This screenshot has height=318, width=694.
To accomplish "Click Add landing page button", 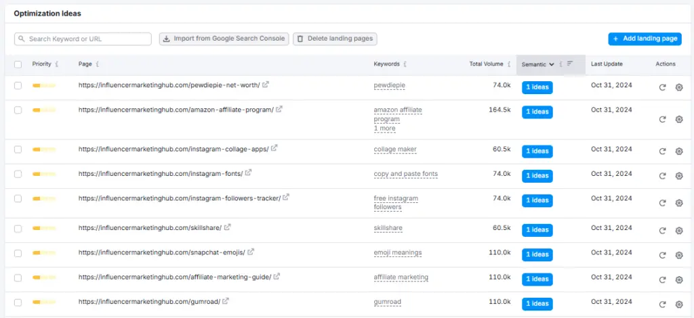I will [x=645, y=39].
